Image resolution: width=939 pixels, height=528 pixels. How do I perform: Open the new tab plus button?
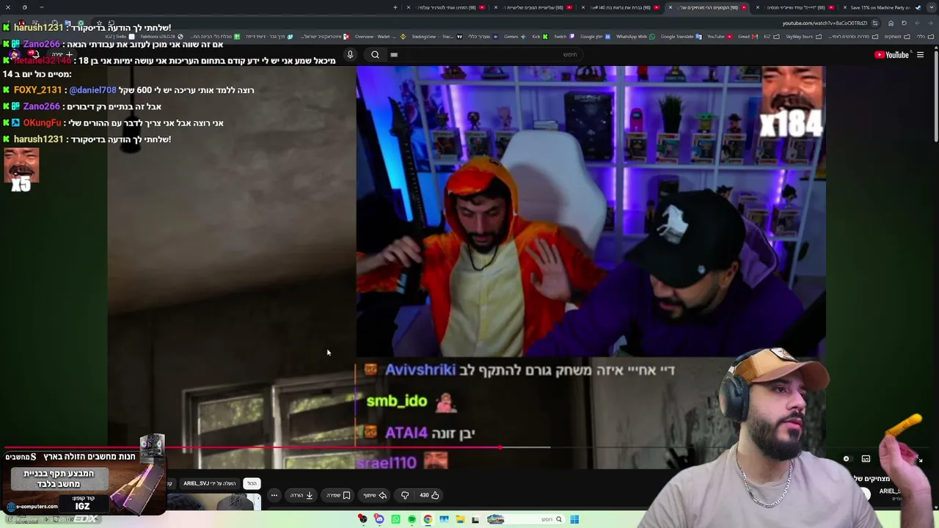tap(395, 7)
